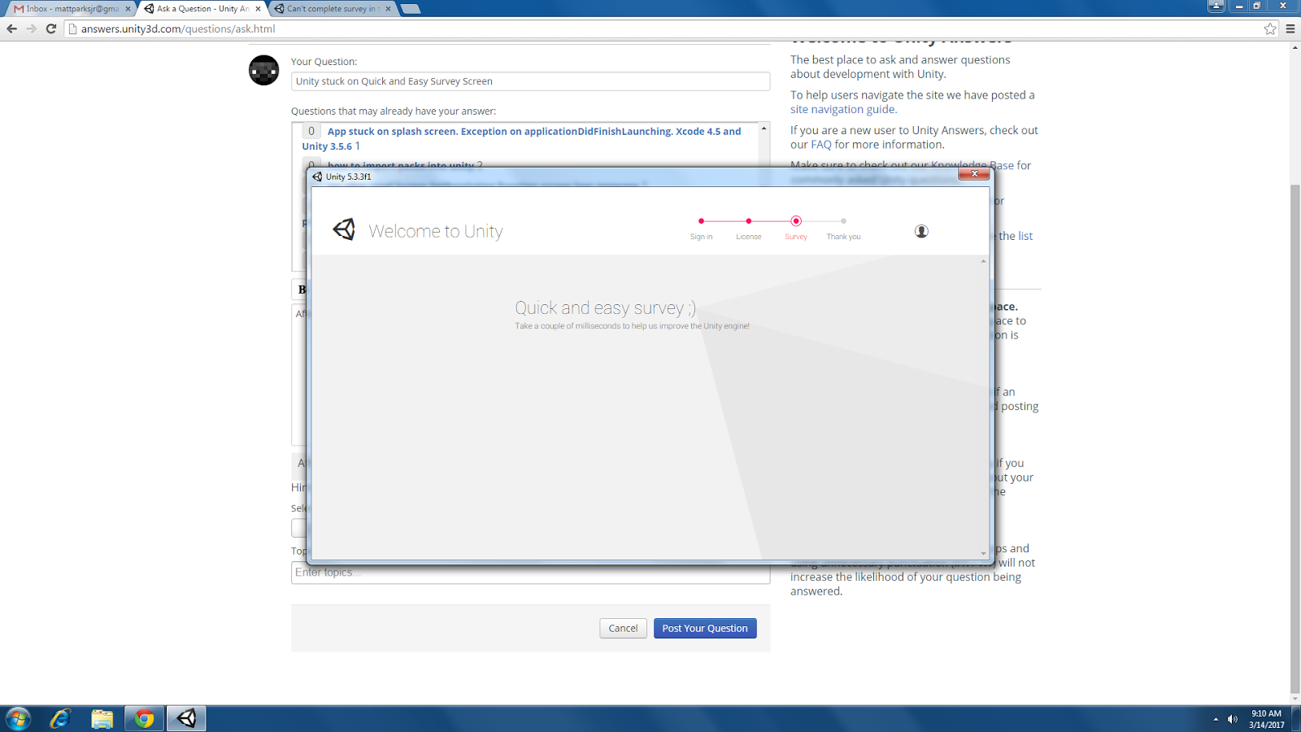This screenshot has width=1301, height=732.
Task: Go back in Chrome browser
Action: (x=11, y=28)
